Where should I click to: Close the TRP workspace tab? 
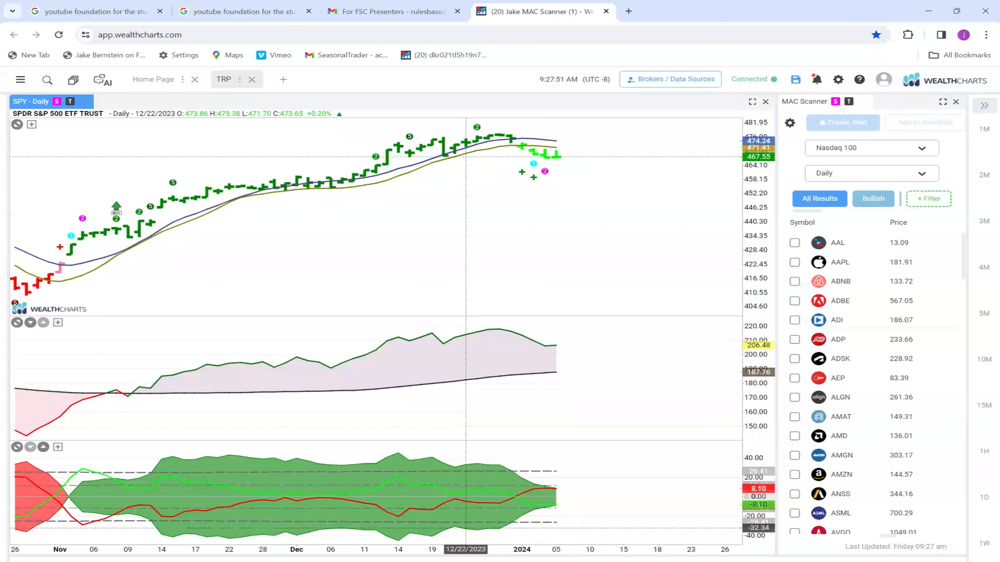coord(252,80)
